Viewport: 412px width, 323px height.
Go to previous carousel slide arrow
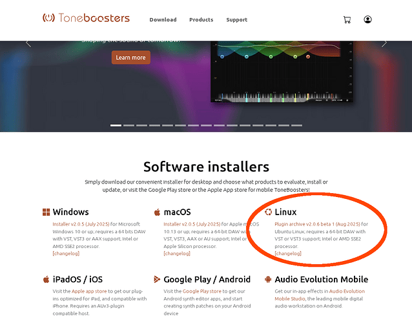pos(28,44)
